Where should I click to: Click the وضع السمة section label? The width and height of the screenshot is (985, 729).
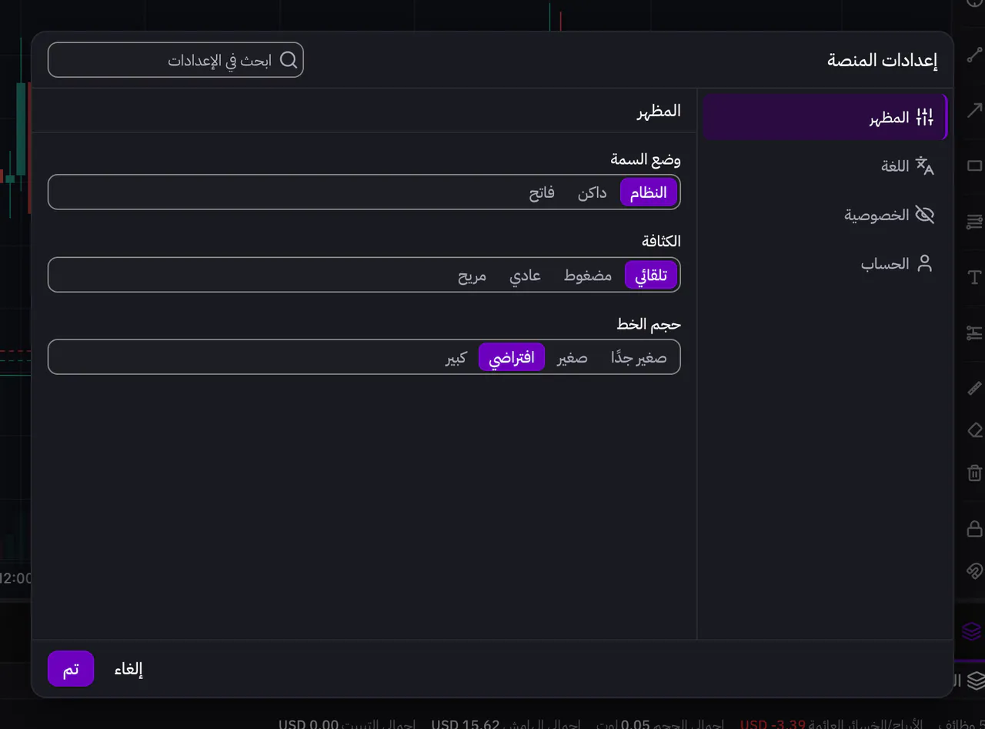coord(646,159)
